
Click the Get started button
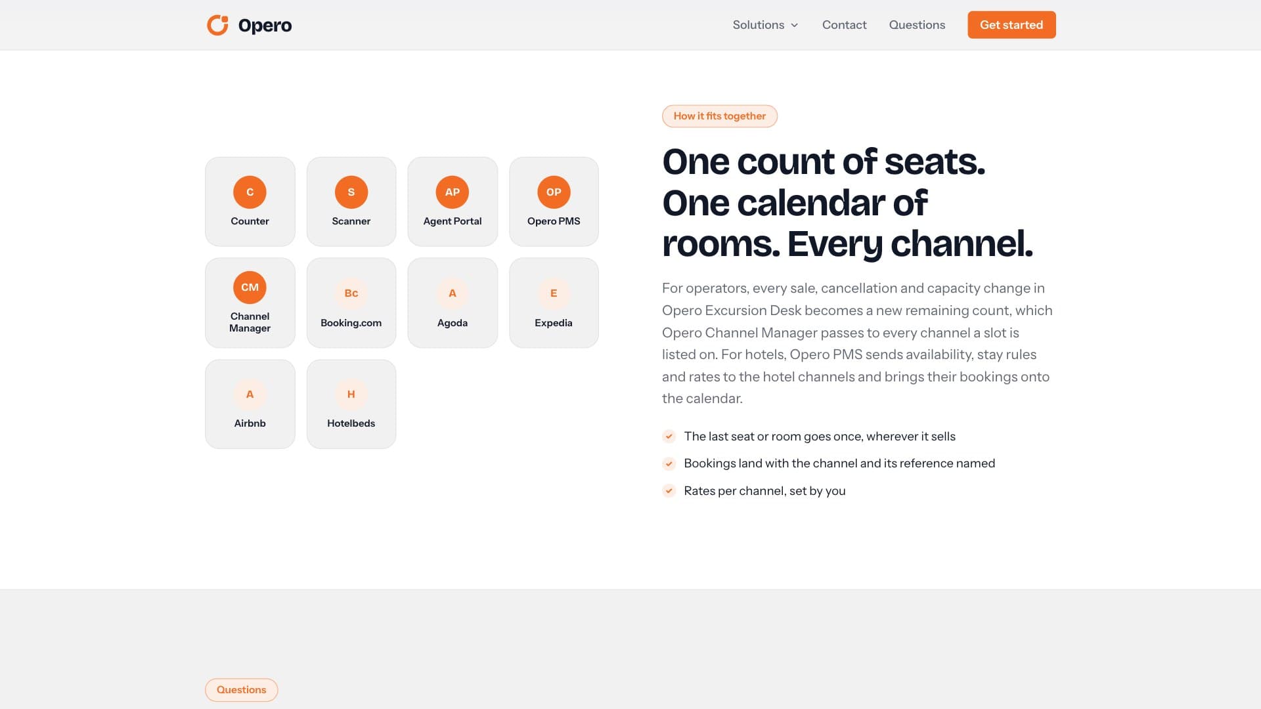pos(1011,25)
